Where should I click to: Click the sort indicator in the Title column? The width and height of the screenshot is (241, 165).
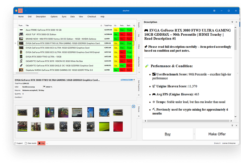click(101, 26)
